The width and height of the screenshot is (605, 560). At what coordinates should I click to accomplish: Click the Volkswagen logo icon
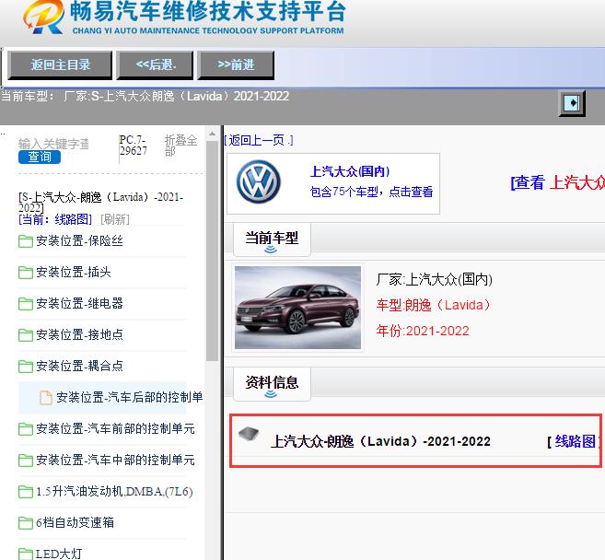point(258,181)
